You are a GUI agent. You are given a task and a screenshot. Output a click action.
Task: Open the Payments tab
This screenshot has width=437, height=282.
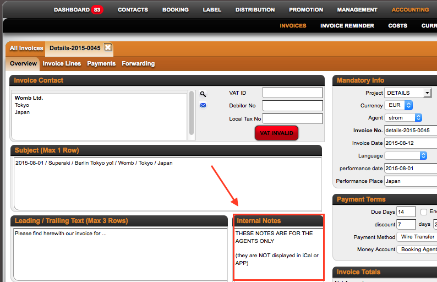point(101,63)
